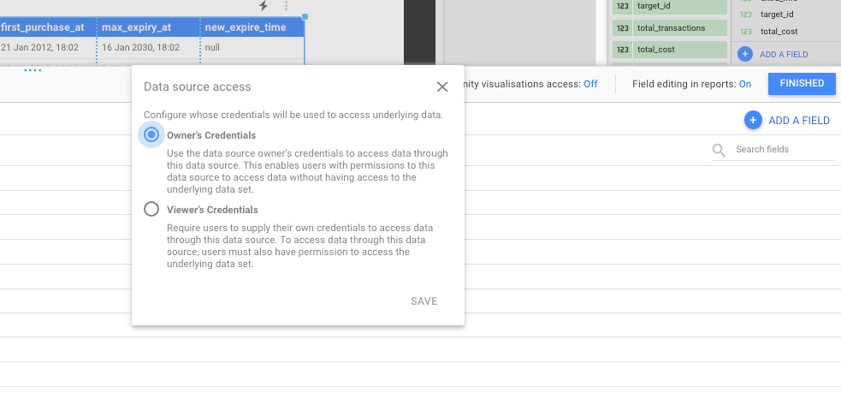This screenshot has width=841, height=405.
Task: Click the large ADD A FIELD plus icon
Action: [753, 121]
